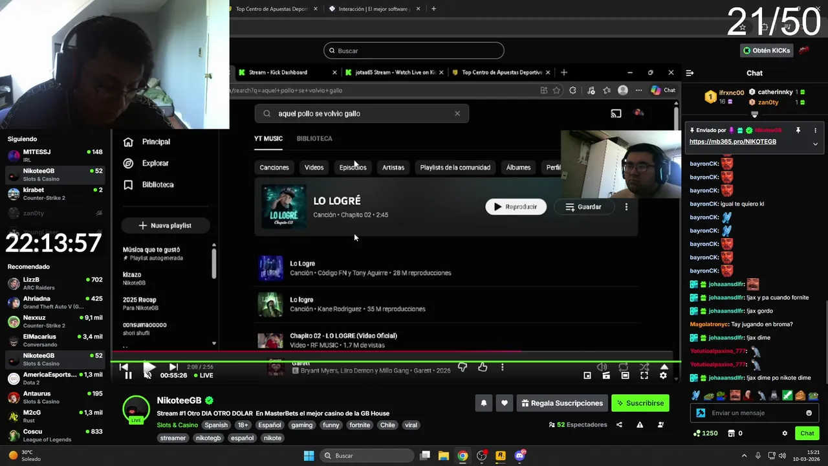The width and height of the screenshot is (828, 466).
Task: Share the stream via share icon
Action: click(x=619, y=425)
